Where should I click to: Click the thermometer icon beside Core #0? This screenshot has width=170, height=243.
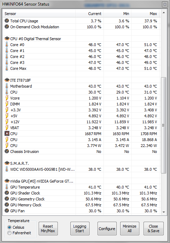click(x=7, y=44)
